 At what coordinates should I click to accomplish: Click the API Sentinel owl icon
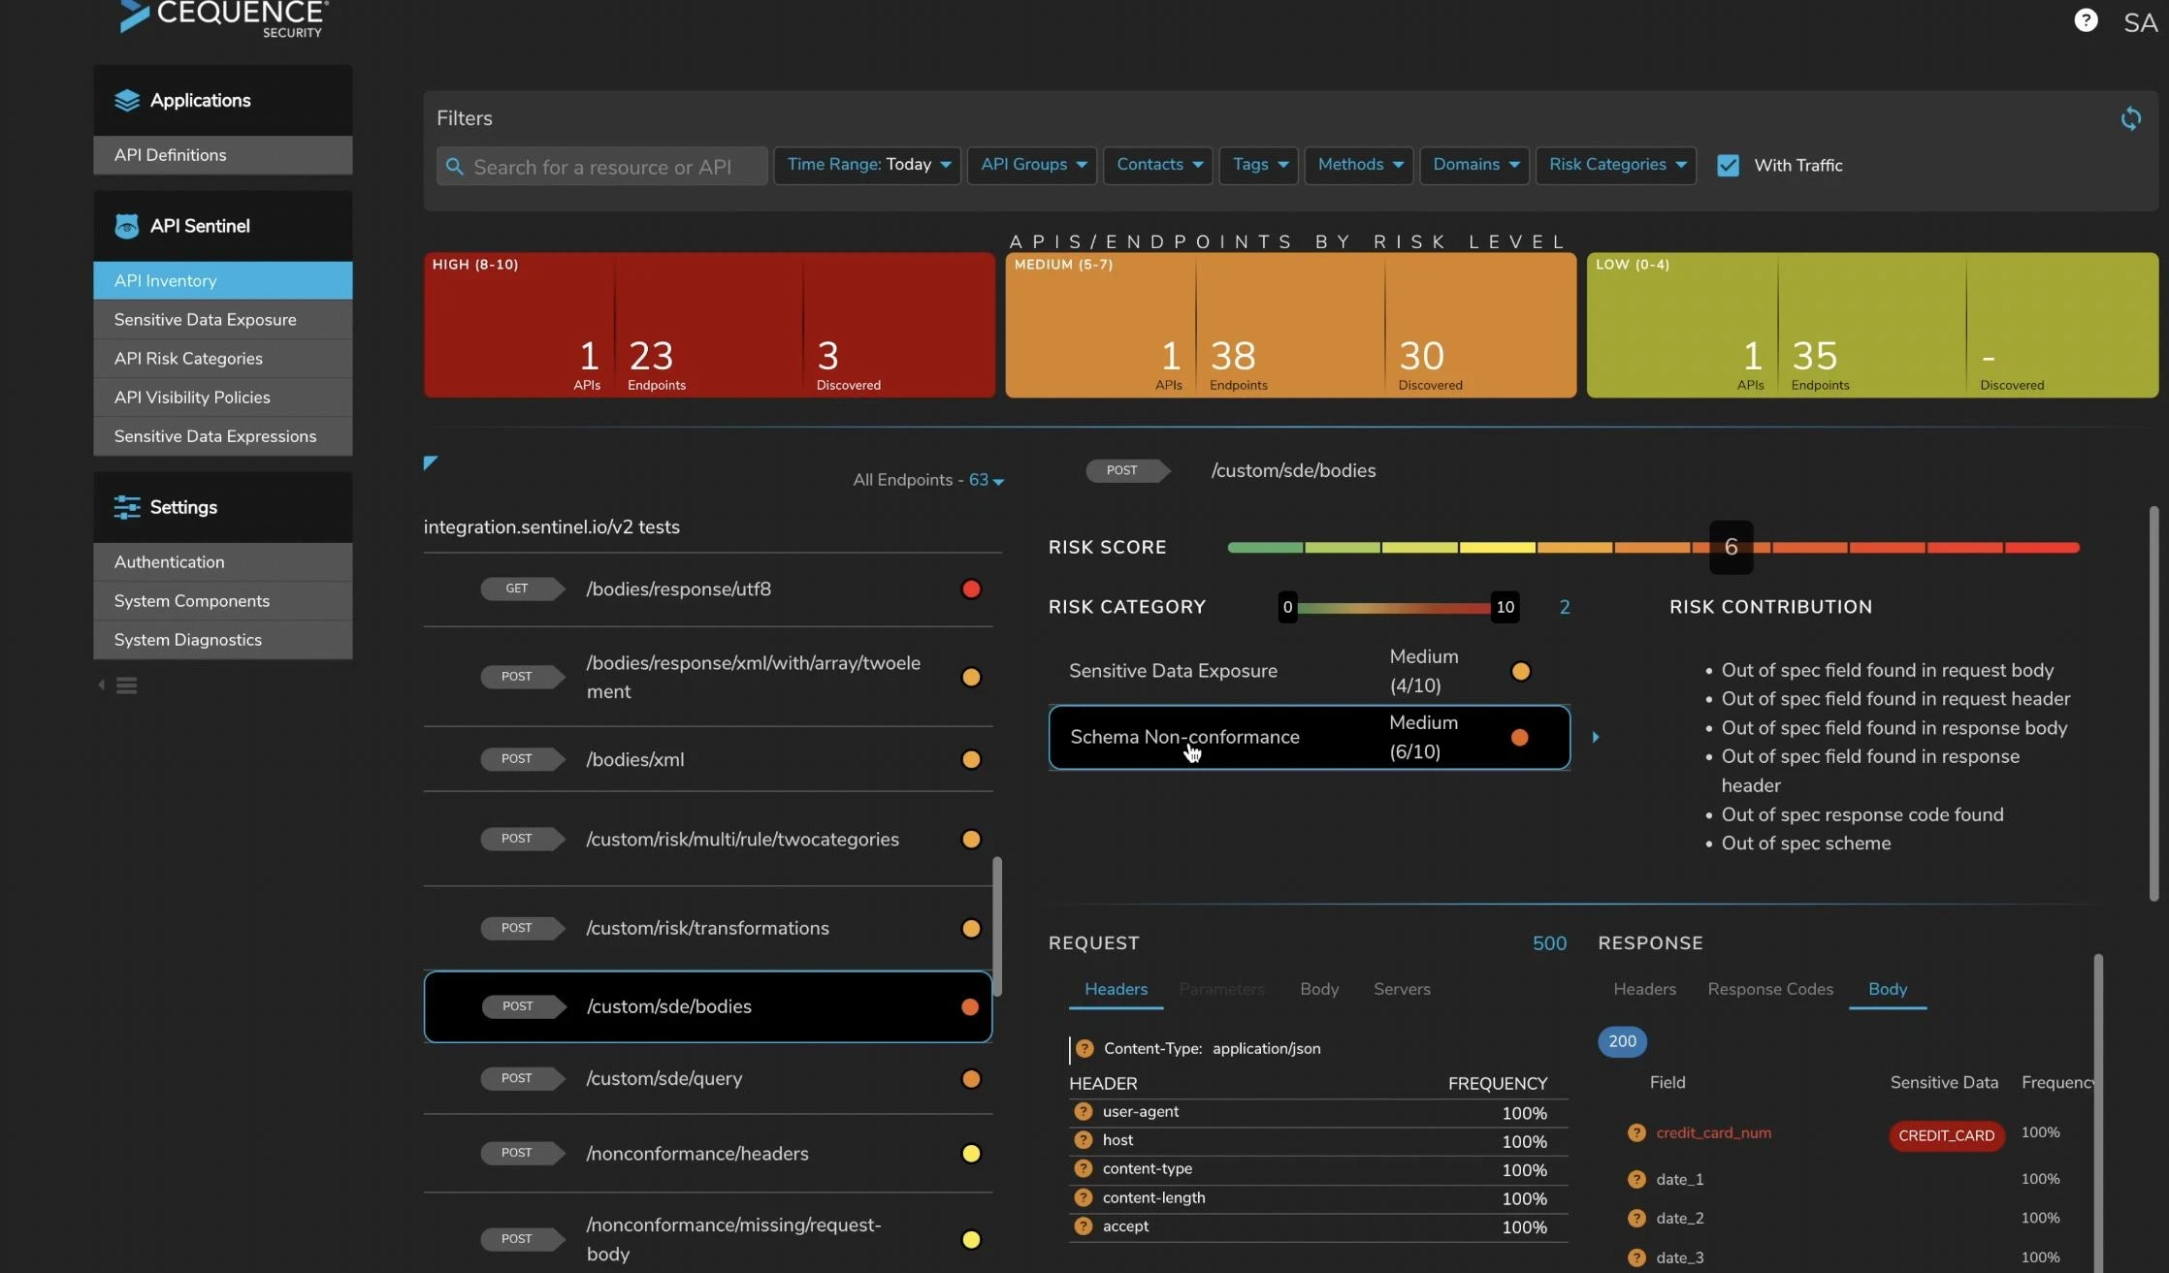[x=126, y=226]
